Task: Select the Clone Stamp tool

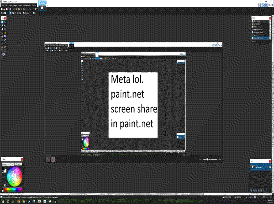Action: click(2, 47)
